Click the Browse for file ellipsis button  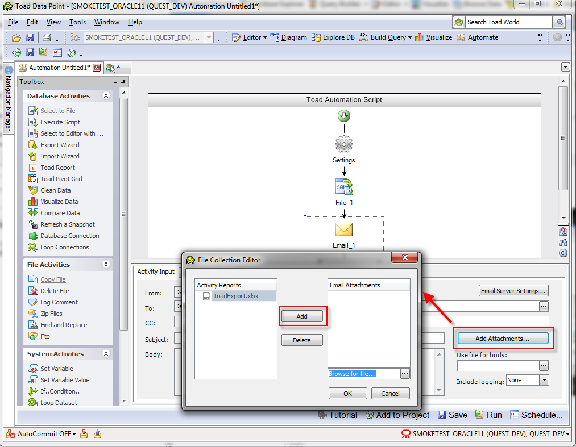tap(405, 374)
